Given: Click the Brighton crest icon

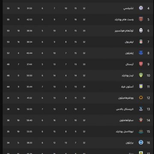Looking at the screenshot, I should point(141,142).
